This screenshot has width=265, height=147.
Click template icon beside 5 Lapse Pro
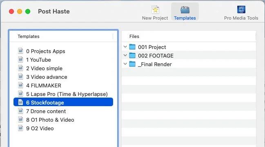(20, 94)
